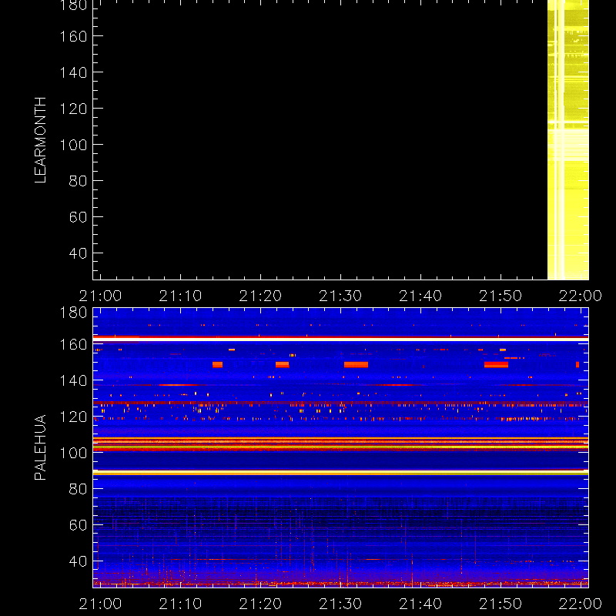Click 21:40 time label under Palehua plot
The image size is (616, 616).
(x=420, y=604)
